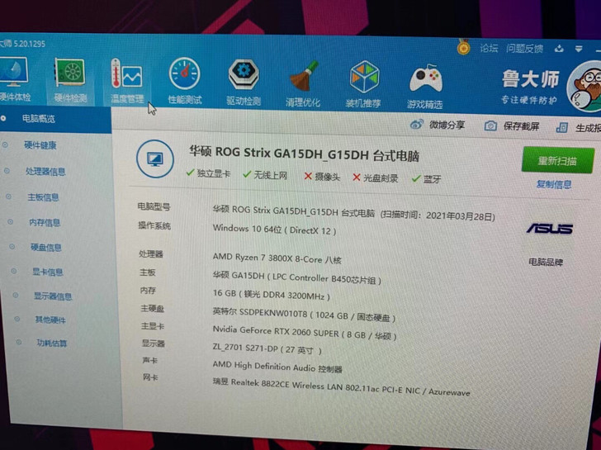Image resolution: width=601 pixels, height=450 pixels.
Task: Click the 处理器 row label
Action: [151, 253]
